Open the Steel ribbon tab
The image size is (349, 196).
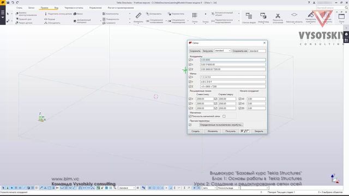point(20,8)
